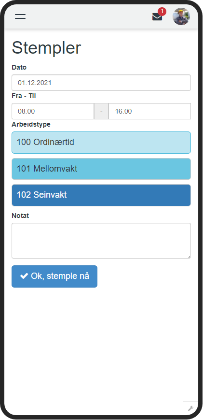Click the red notification badge showing 1
This screenshot has height=420, width=203.
point(162,12)
